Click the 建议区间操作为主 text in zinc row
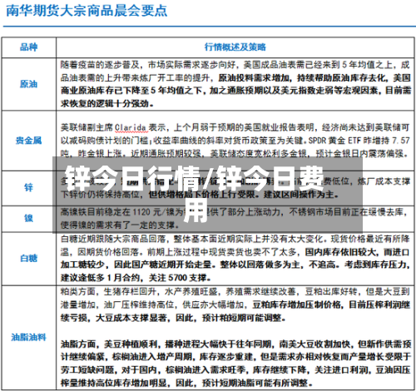Viewport: 416px width, 391px height. click(301, 195)
